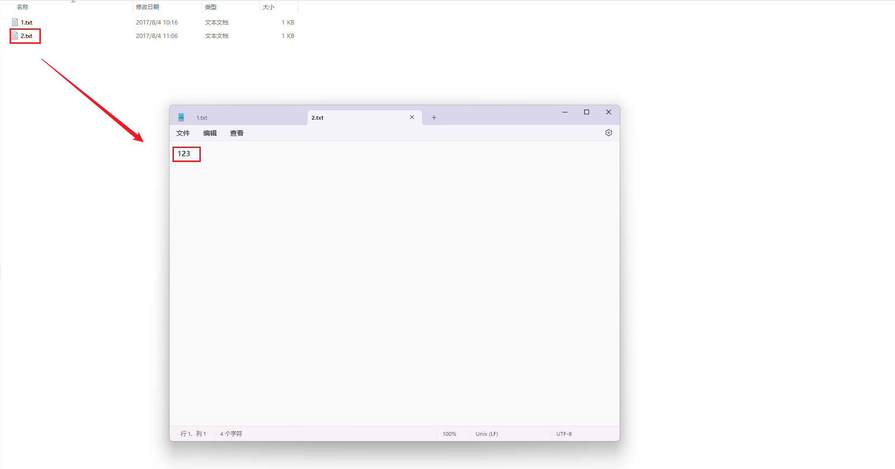The width and height of the screenshot is (895, 469).
Task: Click Unix (LF) line ending indicator
Action: [487, 434]
